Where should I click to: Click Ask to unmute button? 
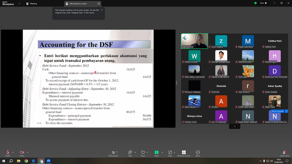point(277,111)
